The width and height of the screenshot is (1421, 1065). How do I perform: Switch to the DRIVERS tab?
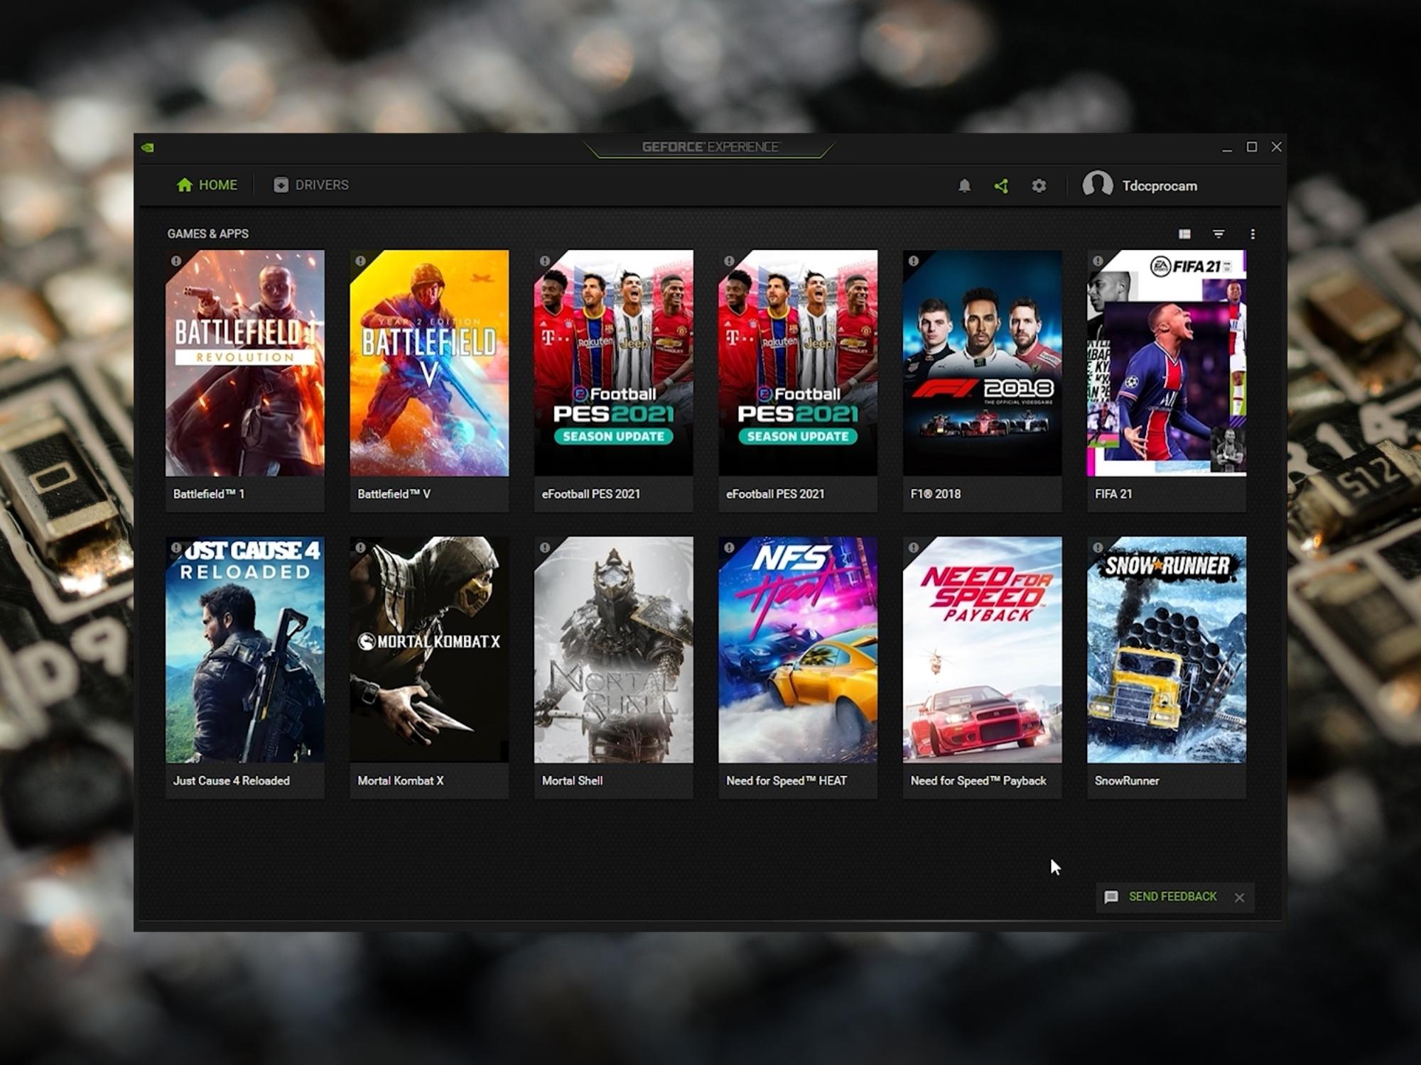pyautogui.click(x=311, y=185)
